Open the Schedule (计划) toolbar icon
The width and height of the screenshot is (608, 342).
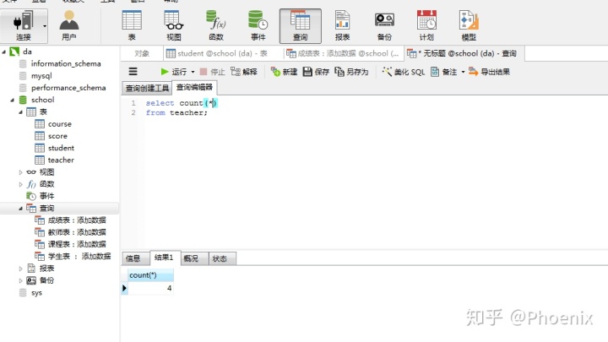426,25
